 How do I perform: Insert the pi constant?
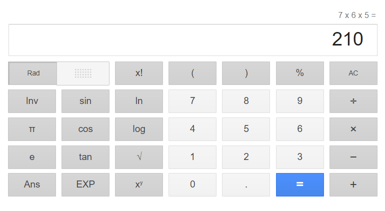[32, 129]
